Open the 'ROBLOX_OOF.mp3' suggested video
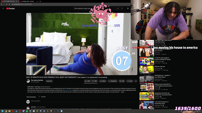 click(147, 70)
